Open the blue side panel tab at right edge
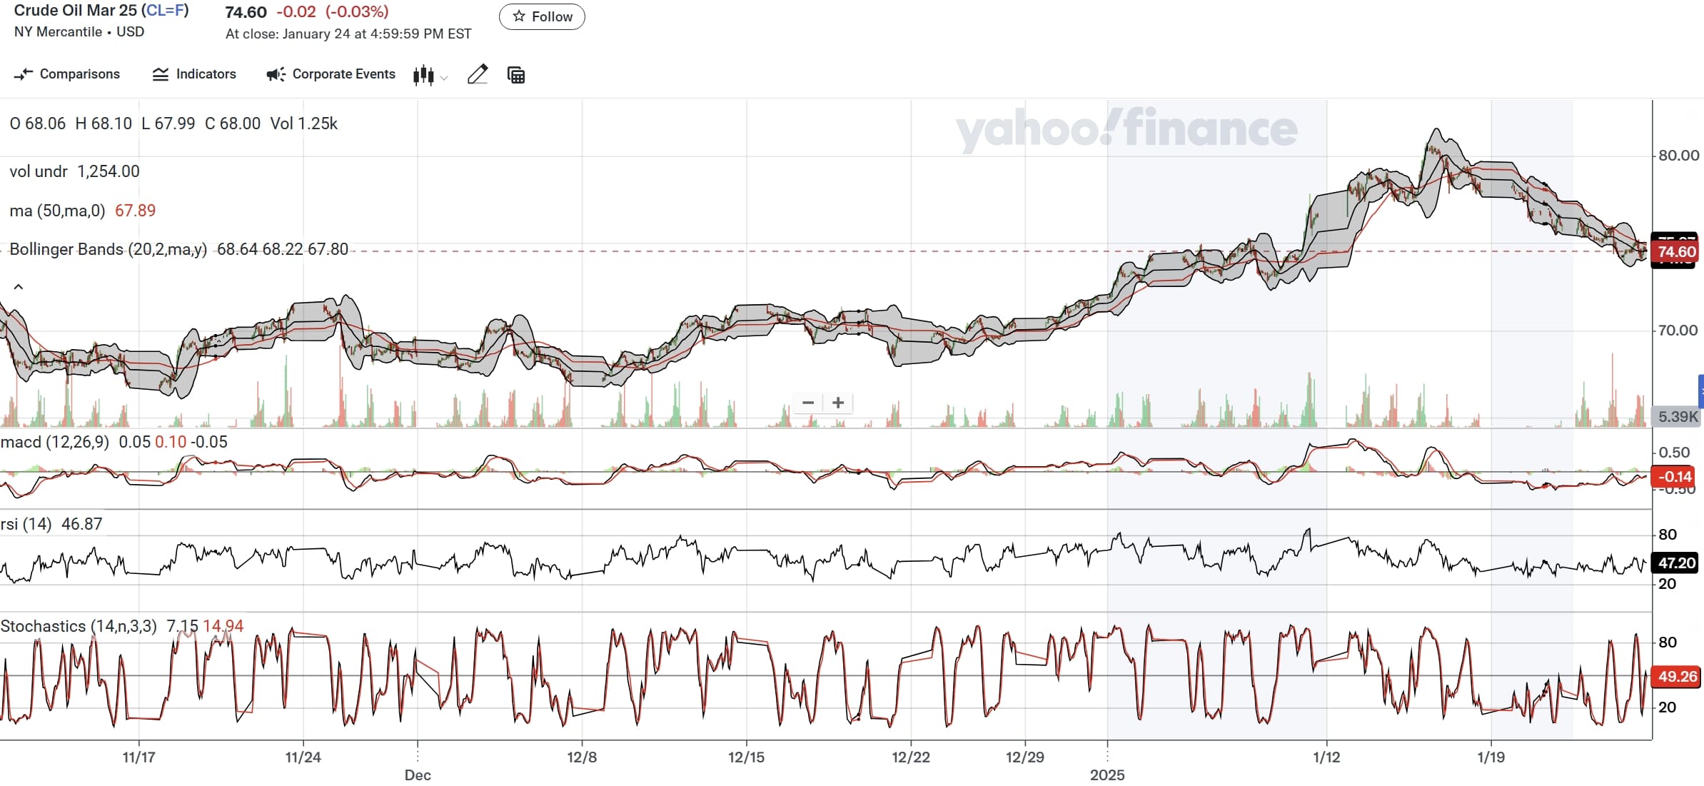The height and width of the screenshot is (786, 1704). coord(1700,391)
